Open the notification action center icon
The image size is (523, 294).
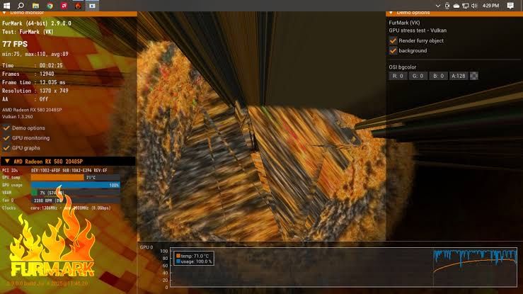[x=510, y=6]
